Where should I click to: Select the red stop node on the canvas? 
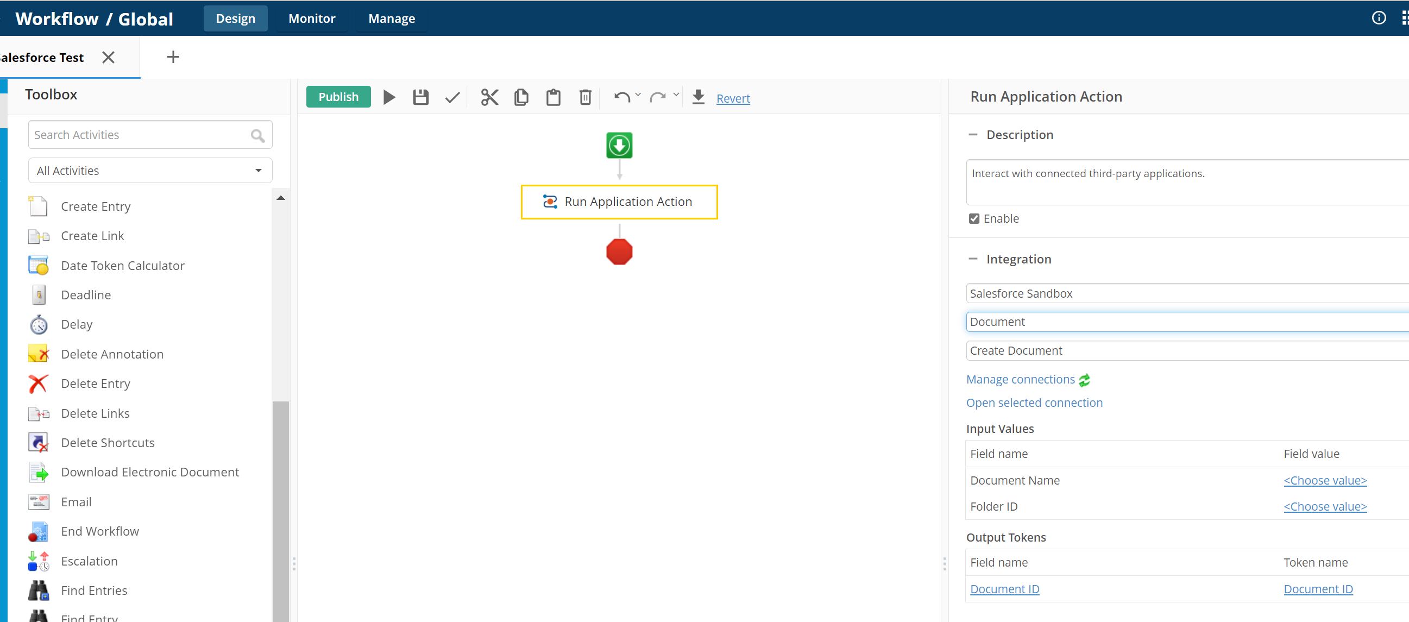point(619,252)
